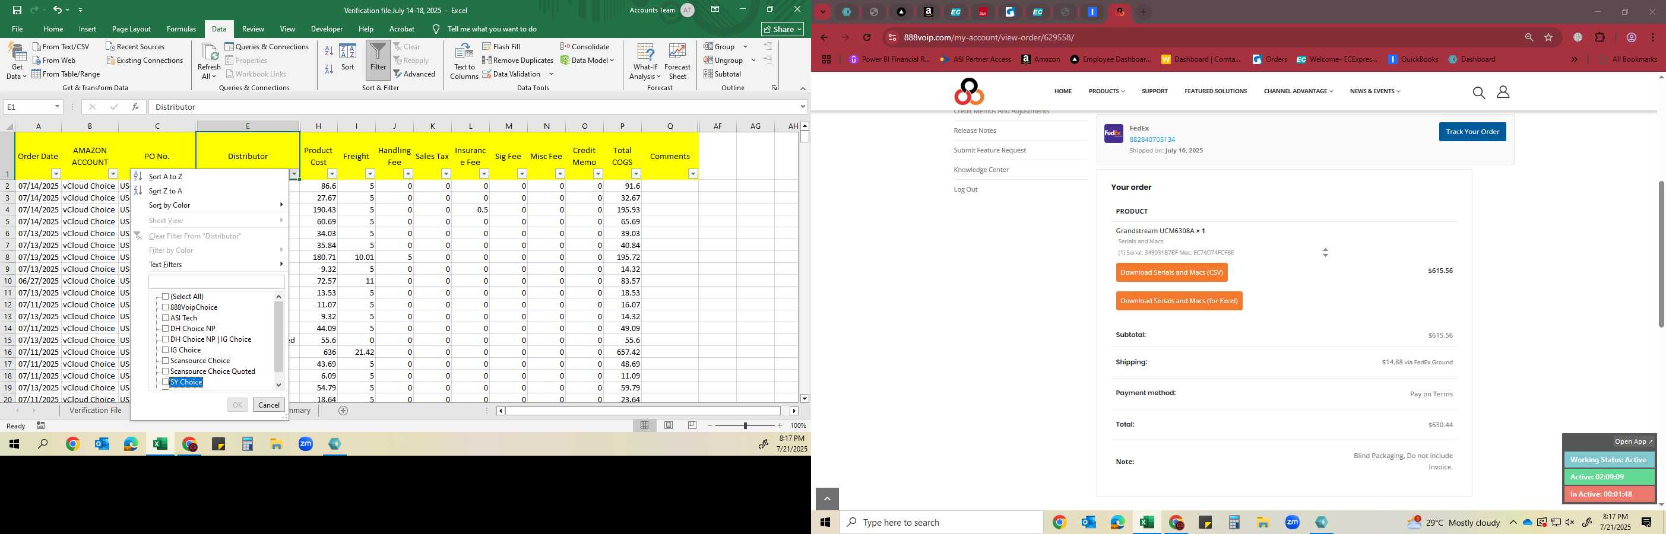
Task: Click the From Web import option
Action: (53, 60)
